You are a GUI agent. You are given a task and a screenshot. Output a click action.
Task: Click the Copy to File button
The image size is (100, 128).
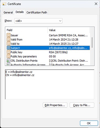tap(82, 105)
